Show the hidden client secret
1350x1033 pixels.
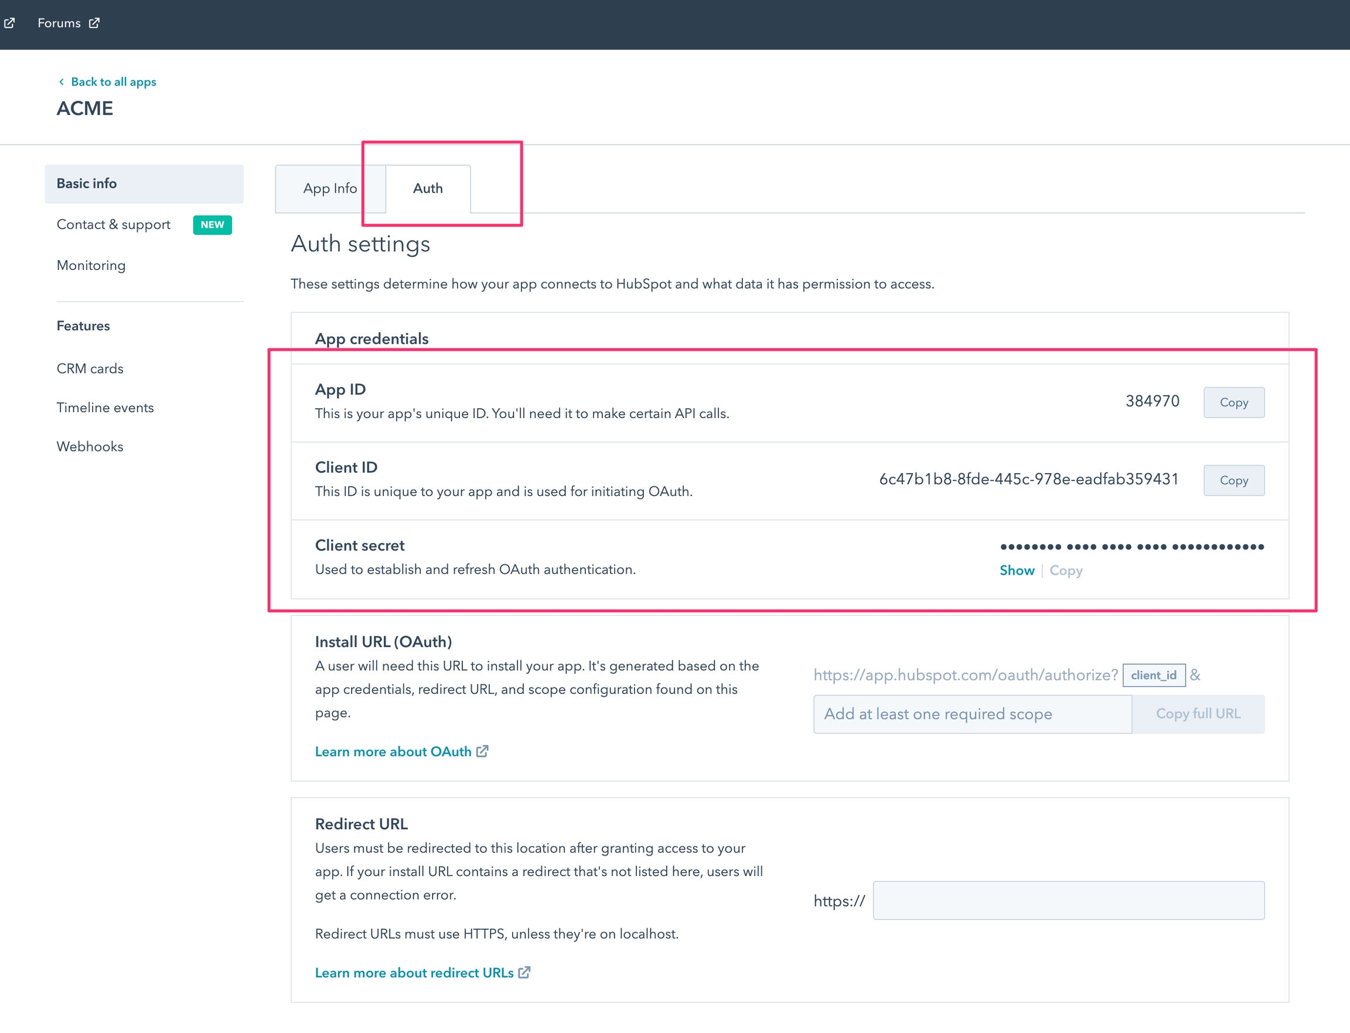click(1017, 570)
